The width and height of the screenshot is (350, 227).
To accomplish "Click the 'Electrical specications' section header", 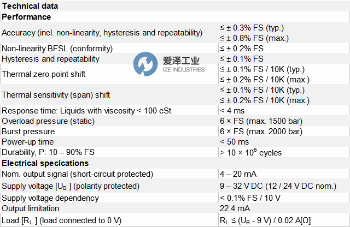I will coord(45,163).
